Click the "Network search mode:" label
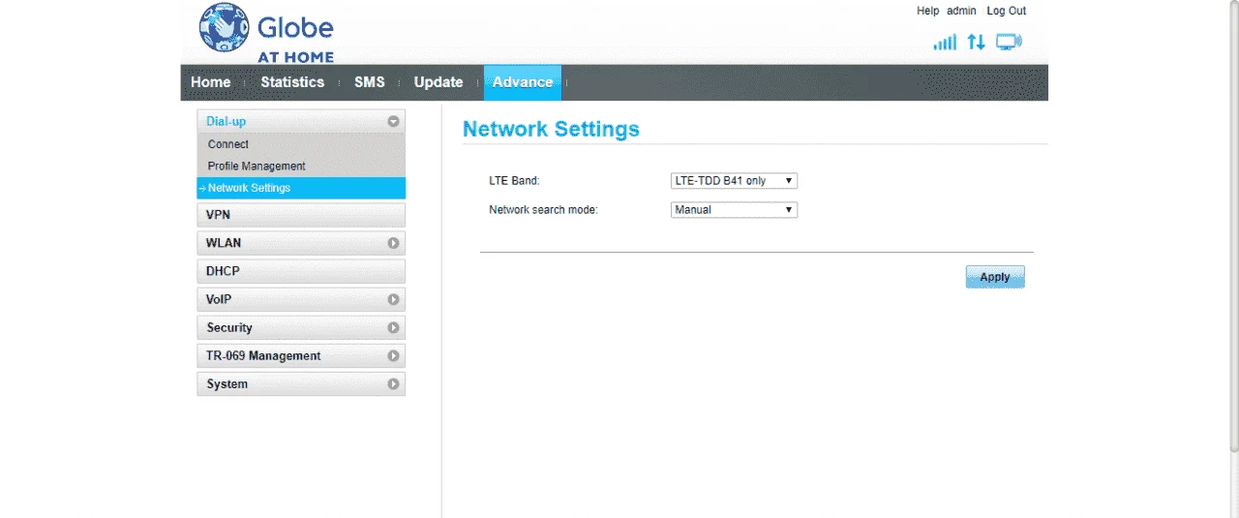The image size is (1239, 518). (543, 209)
